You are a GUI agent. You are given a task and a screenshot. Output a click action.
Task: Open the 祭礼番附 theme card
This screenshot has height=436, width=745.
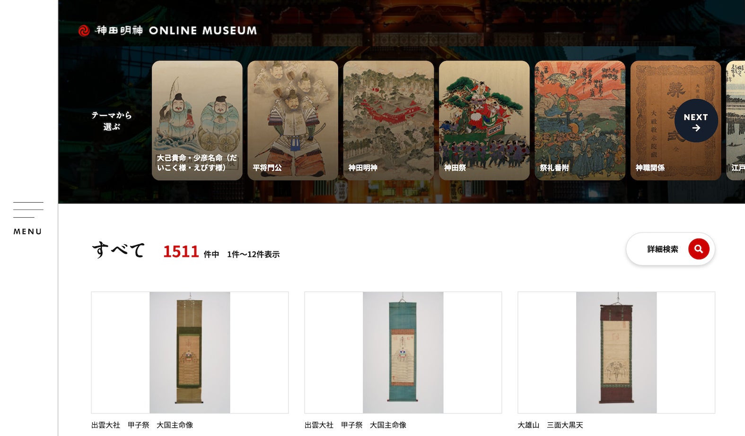580,120
